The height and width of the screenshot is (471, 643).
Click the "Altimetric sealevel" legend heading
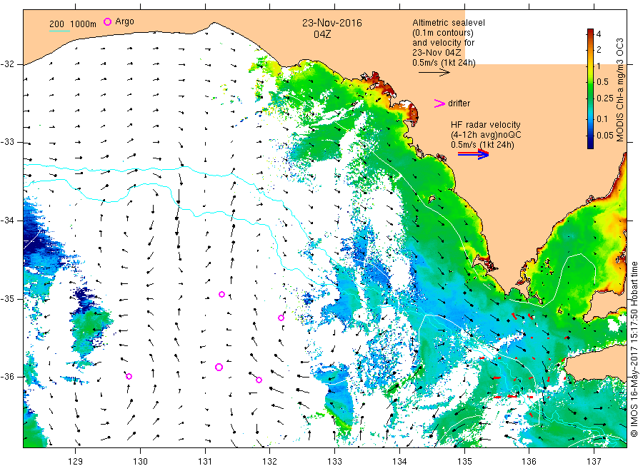point(449,23)
